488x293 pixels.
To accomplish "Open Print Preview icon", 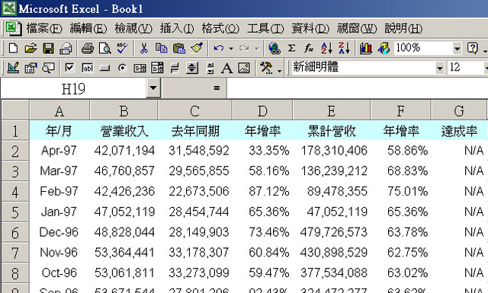I will click(x=105, y=48).
